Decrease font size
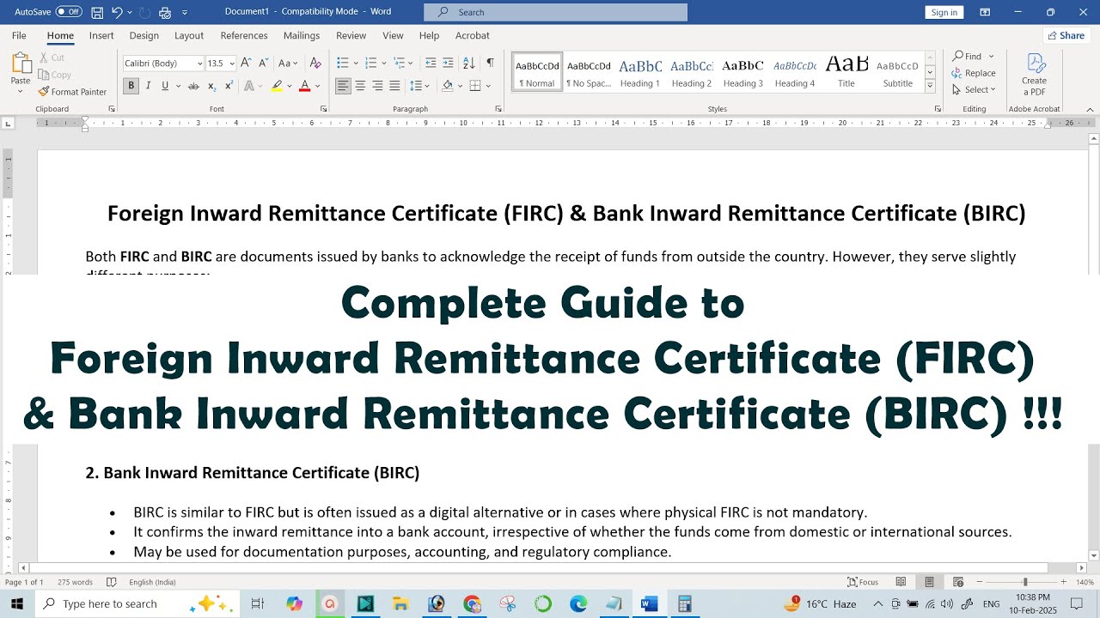 click(x=262, y=64)
